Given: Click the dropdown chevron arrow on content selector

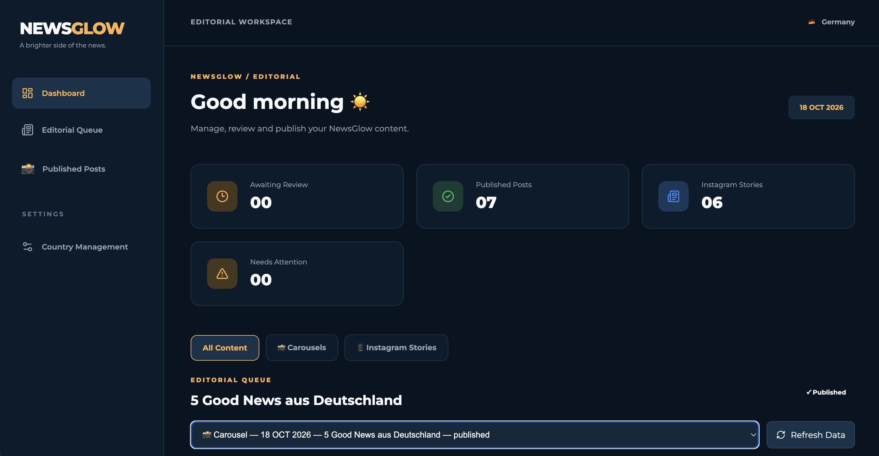Looking at the screenshot, I should 753,435.
